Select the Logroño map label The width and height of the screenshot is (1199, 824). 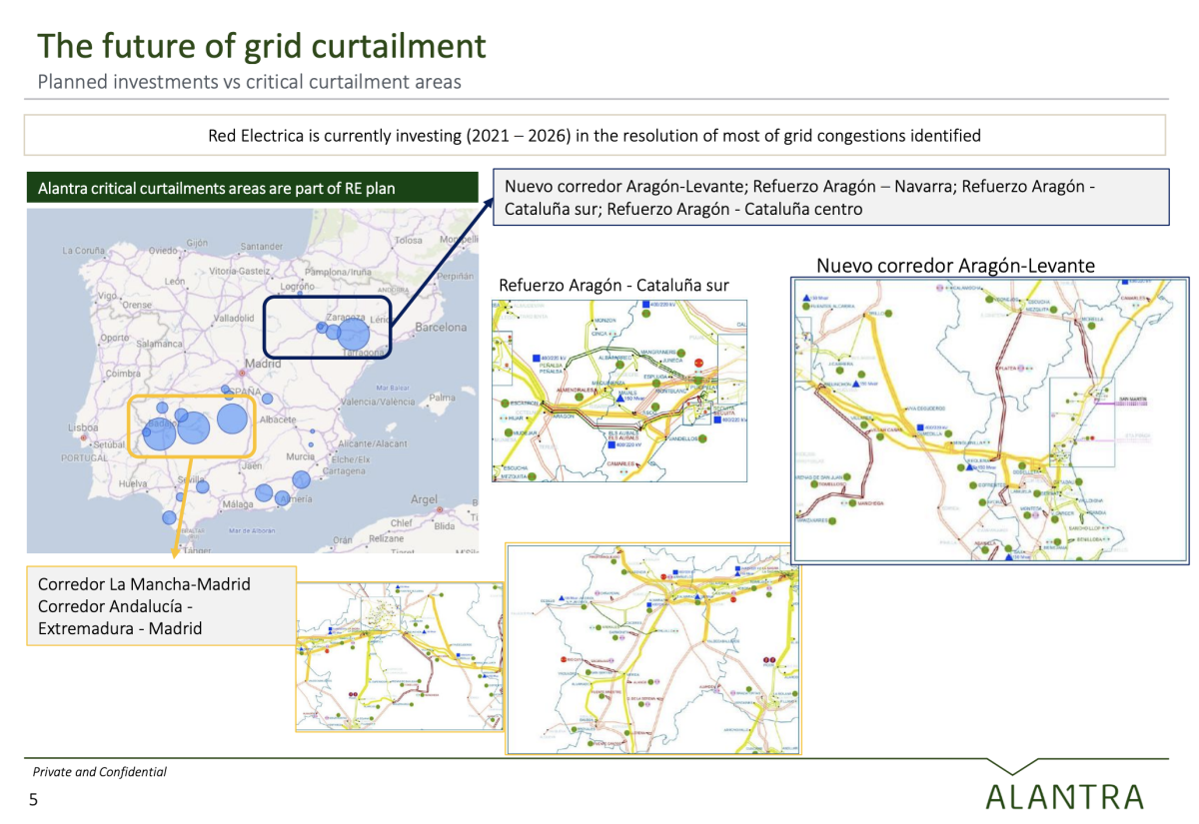point(298,287)
